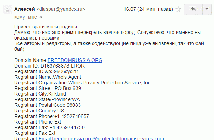Click the Registrant Phone +1.4252740657 line

coord(52,116)
